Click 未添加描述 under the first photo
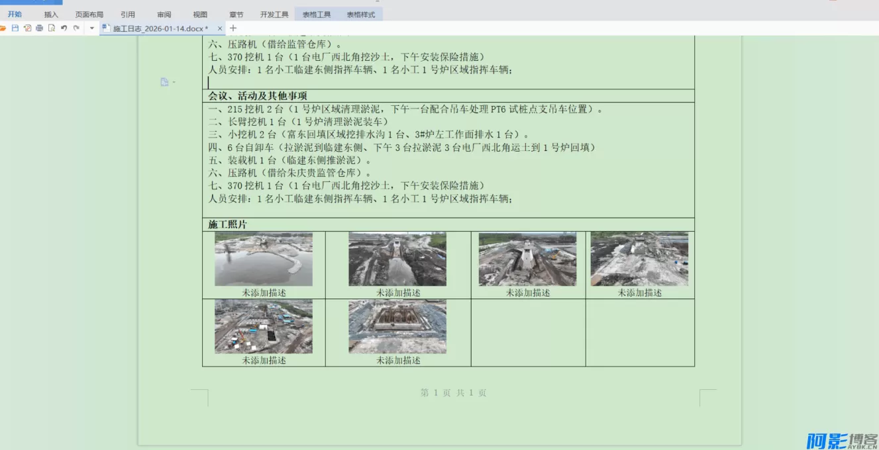The image size is (879, 450). pos(263,292)
